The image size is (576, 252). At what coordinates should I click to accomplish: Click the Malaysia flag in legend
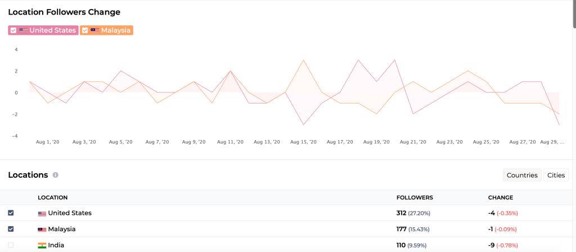[x=95, y=30]
